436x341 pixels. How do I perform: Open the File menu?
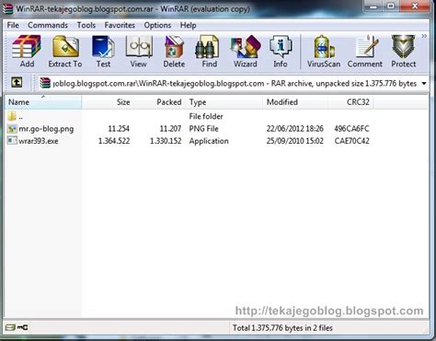13,25
